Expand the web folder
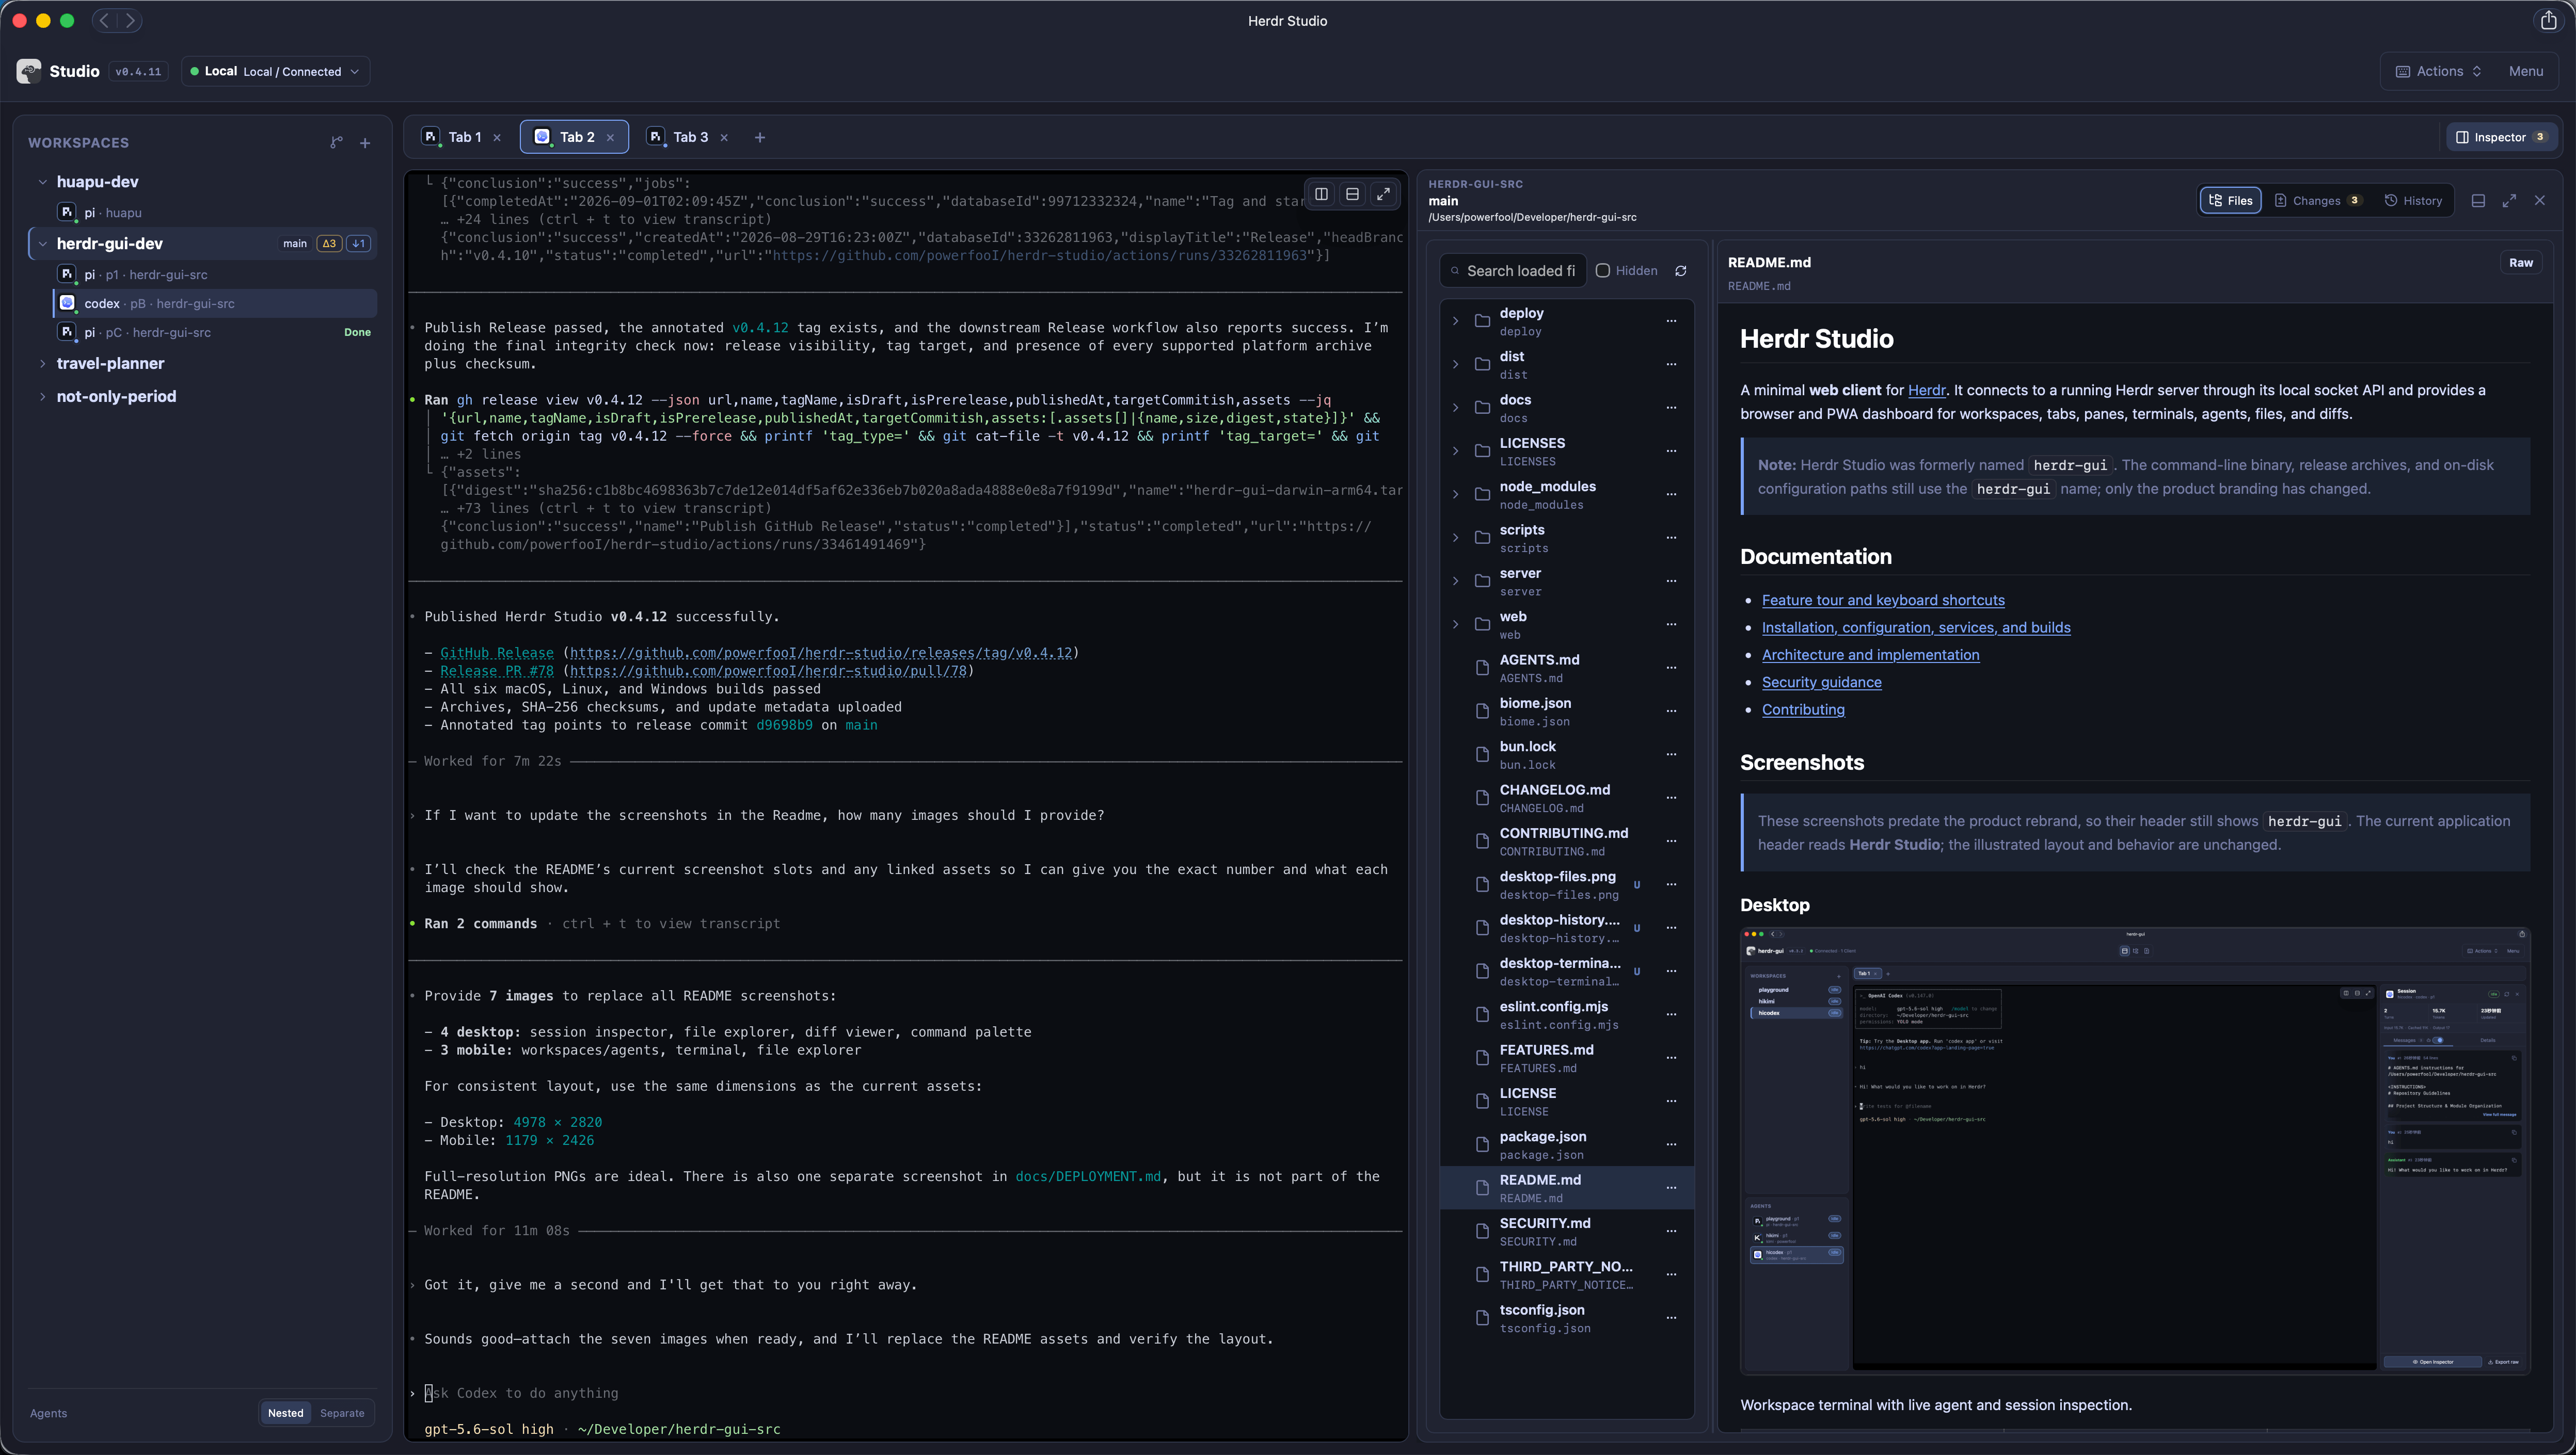 1455,625
